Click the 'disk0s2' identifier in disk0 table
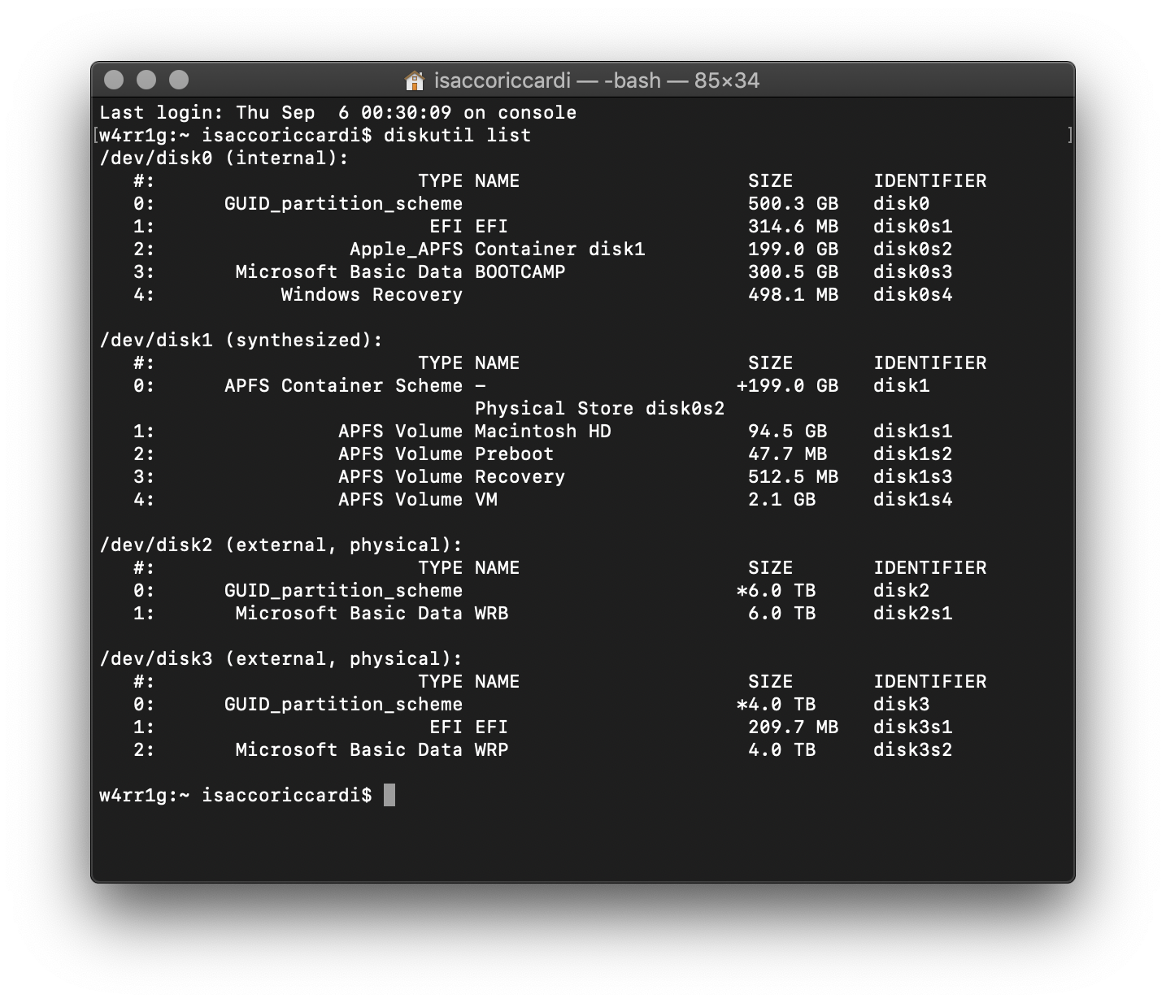Viewport: 1166px width, 1003px height. click(913, 249)
